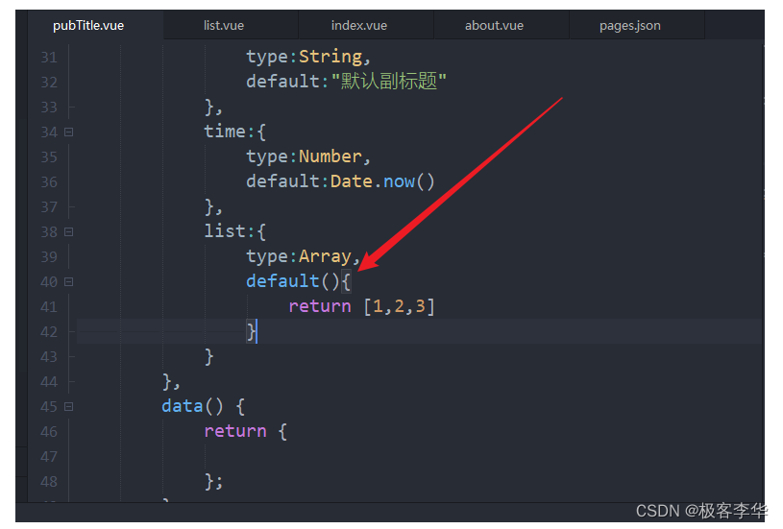Image resolution: width=783 pixels, height=529 pixels.
Task: Switch to the about.vue tab
Action: (495, 26)
